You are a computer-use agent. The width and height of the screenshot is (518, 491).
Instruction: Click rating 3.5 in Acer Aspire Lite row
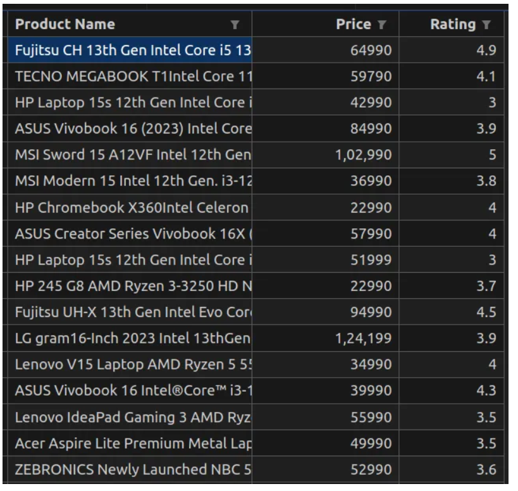click(452, 443)
